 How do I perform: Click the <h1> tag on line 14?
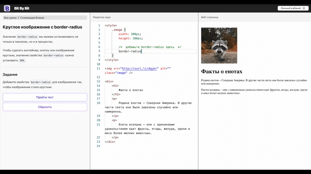tap(115, 86)
